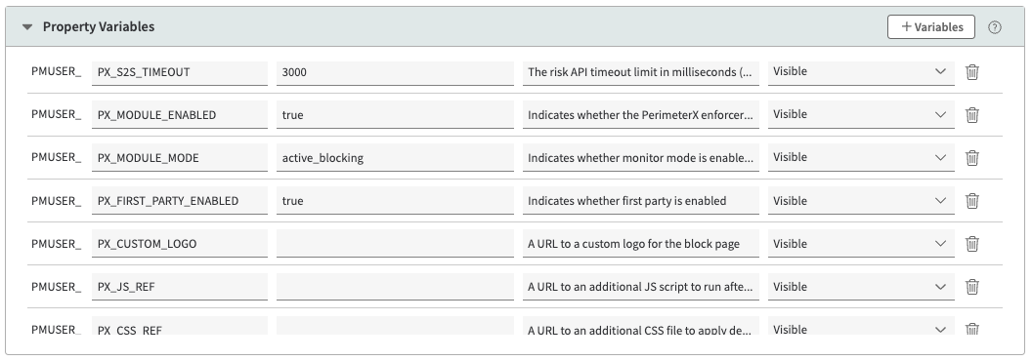
Task: Click the PX_JS_REF variable name field
Action: click(180, 287)
